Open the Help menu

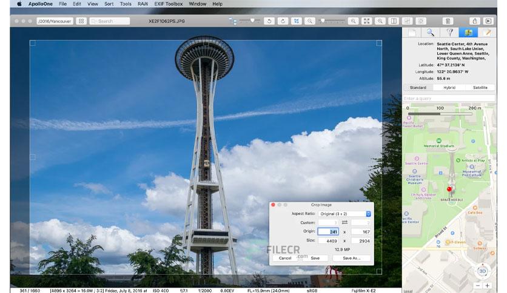tap(217, 4)
